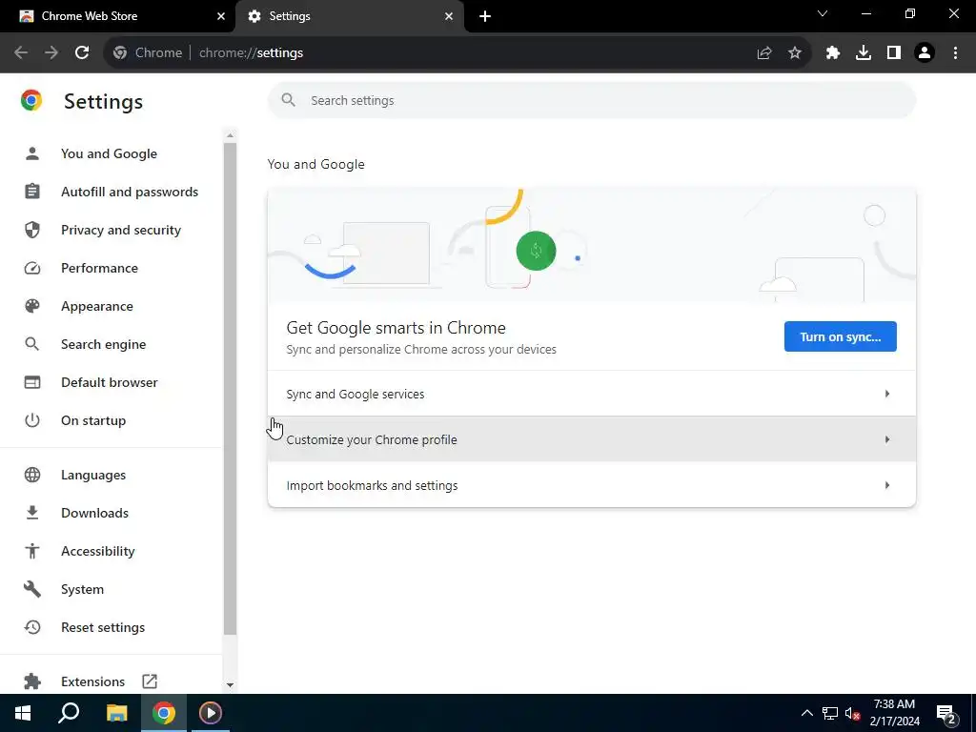Click the speedometer icon for Performance

click(x=32, y=268)
